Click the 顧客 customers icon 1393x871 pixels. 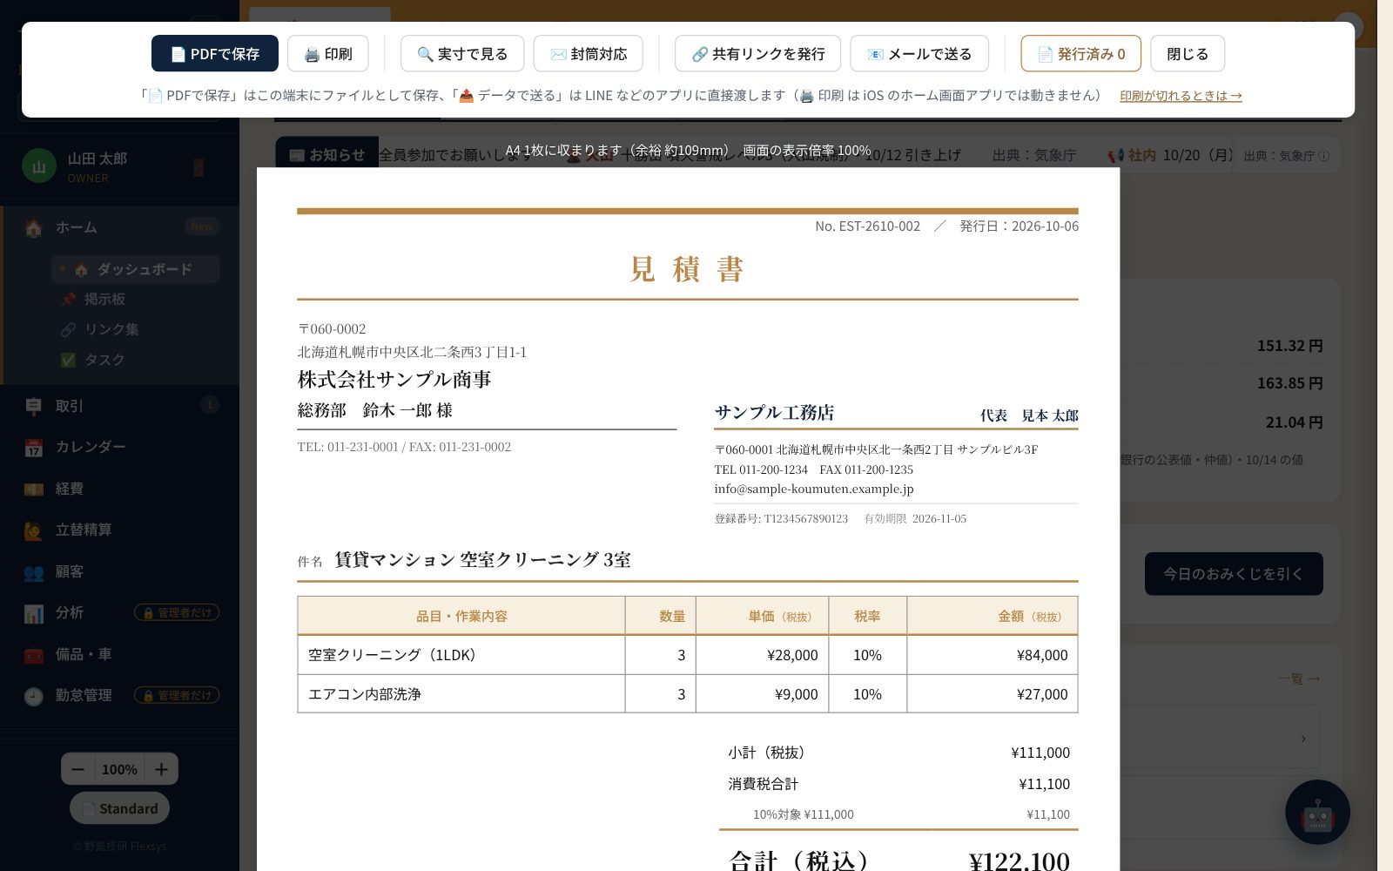pos(34,572)
